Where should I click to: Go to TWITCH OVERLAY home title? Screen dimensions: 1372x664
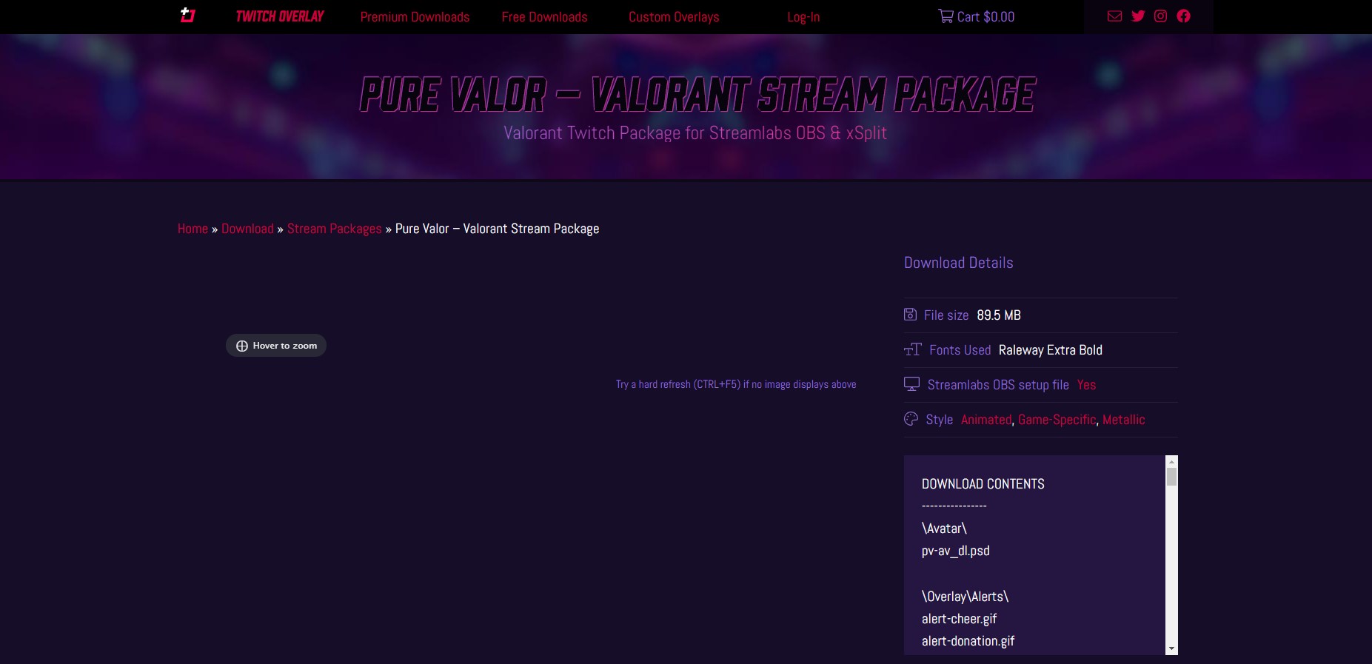(x=280, y=16)
